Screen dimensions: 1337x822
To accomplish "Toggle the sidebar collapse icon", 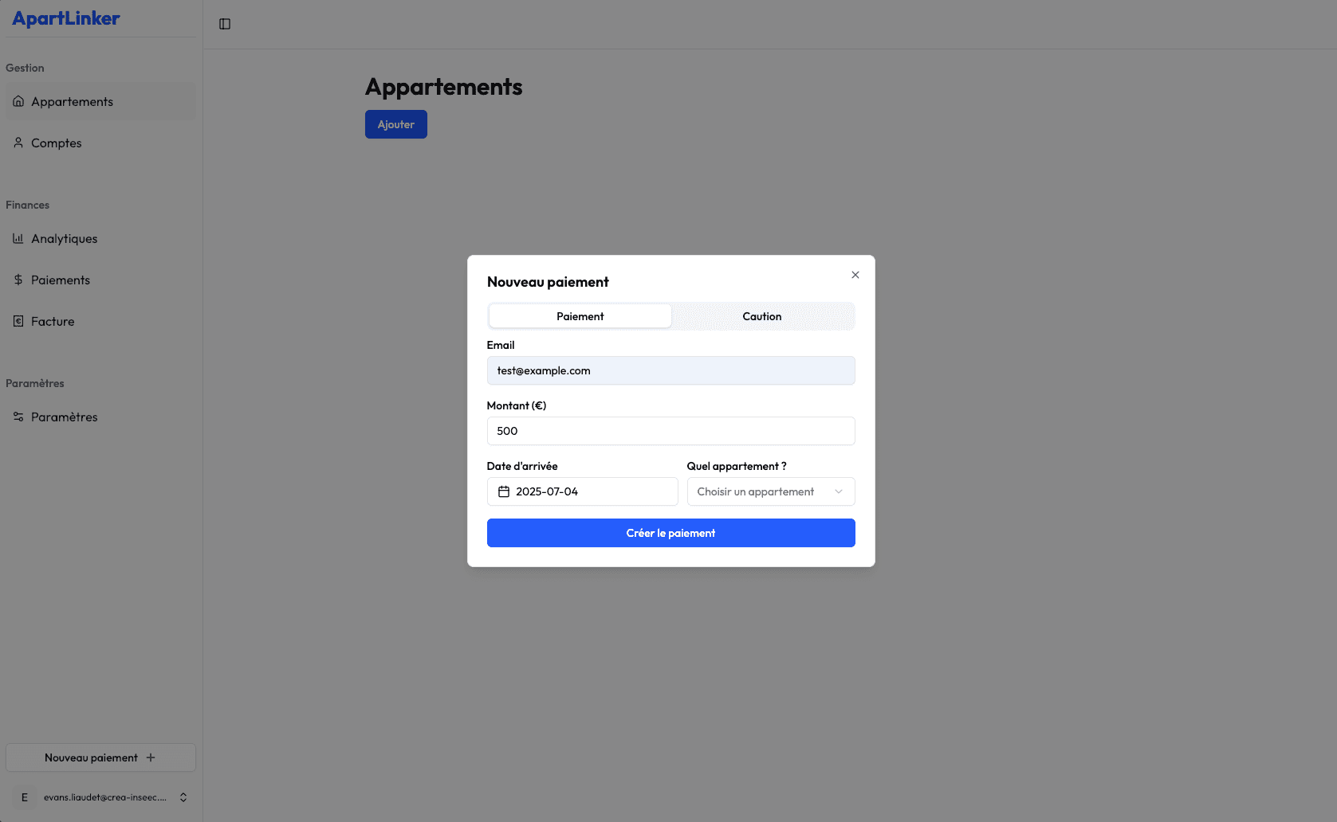I will coord(225,24).
